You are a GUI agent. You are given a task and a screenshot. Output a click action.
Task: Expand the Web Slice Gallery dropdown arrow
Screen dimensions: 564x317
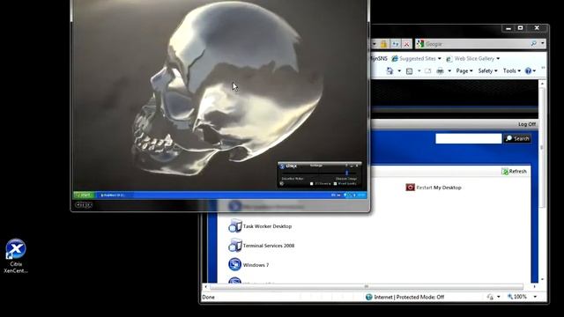pyautogui.click(x=498, y=58)
